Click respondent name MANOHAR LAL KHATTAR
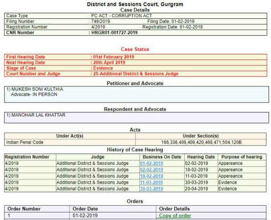The width and height of the screenshot is (271, 220). pyautogui.click(x=38, y=115)
